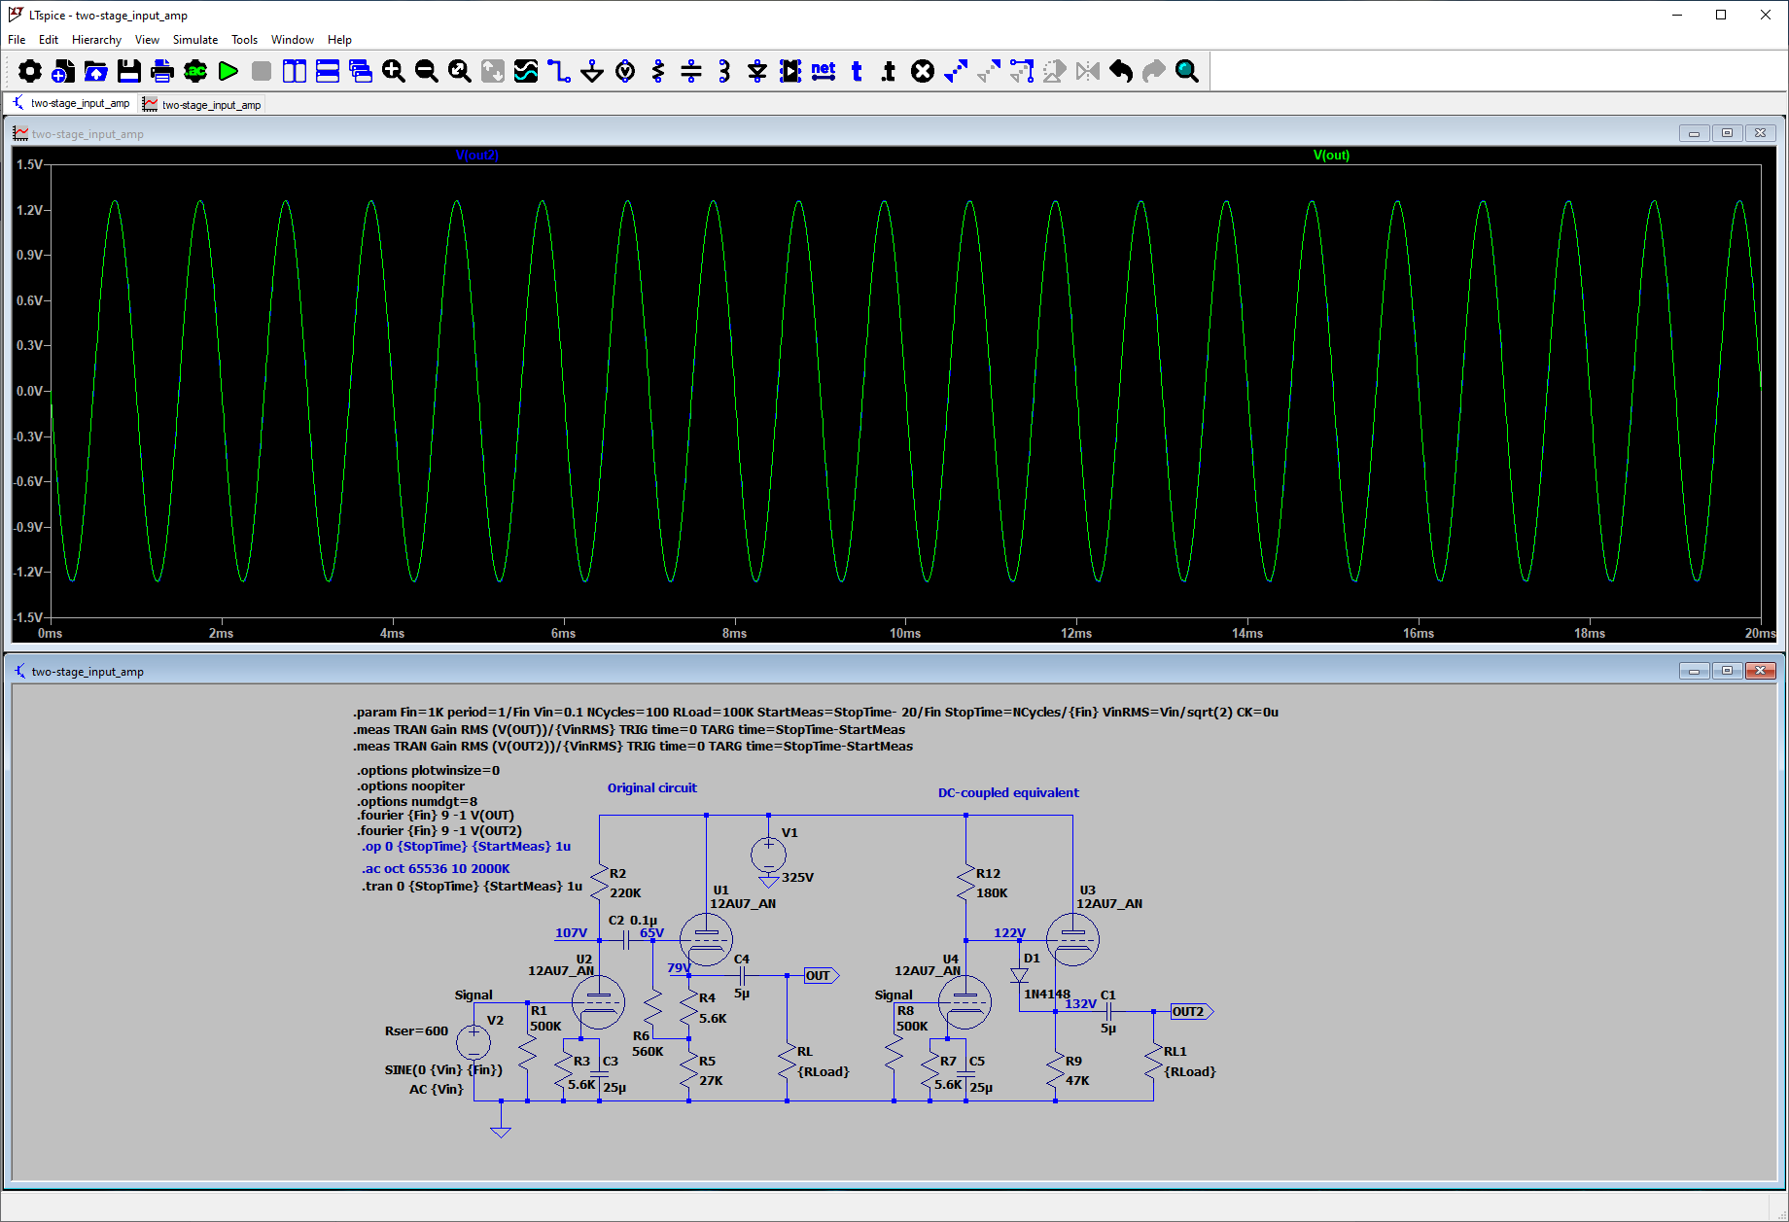Place an inductor component
Viewport: 1789px width, 1222px height.
click(x=724, y=71)
